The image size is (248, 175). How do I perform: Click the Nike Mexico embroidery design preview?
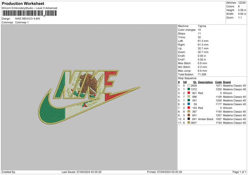(x=89, y=97)
